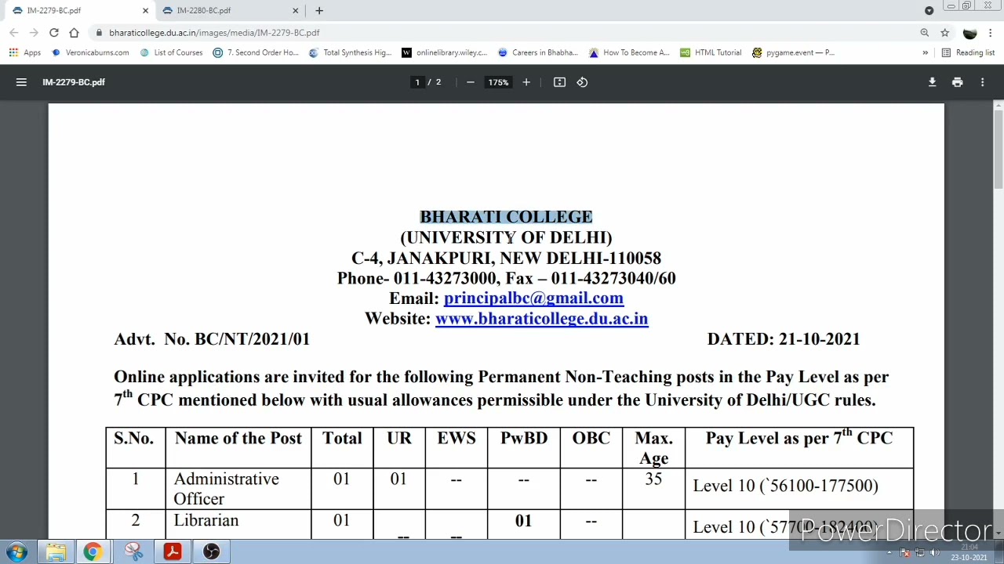
Task: Switch to the IM-2280-BC.pdf tab
Action: click(231, 11)
